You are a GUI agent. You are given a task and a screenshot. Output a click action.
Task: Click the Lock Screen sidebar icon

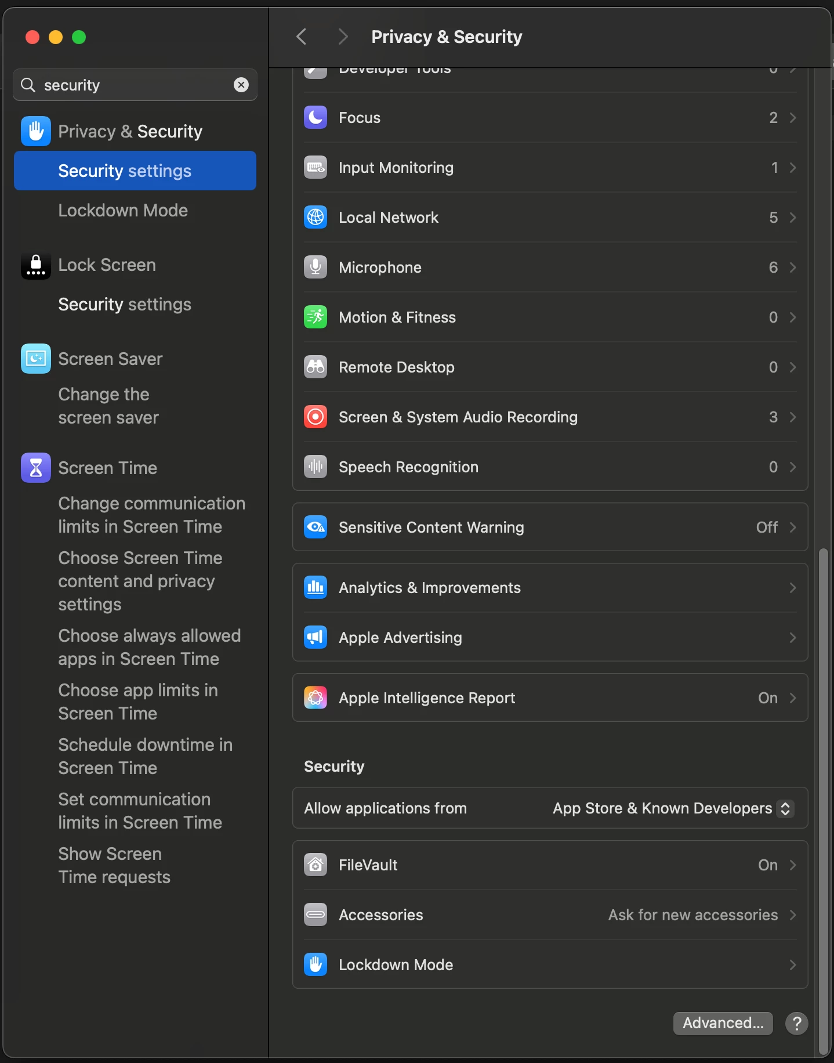coord(36,265)
